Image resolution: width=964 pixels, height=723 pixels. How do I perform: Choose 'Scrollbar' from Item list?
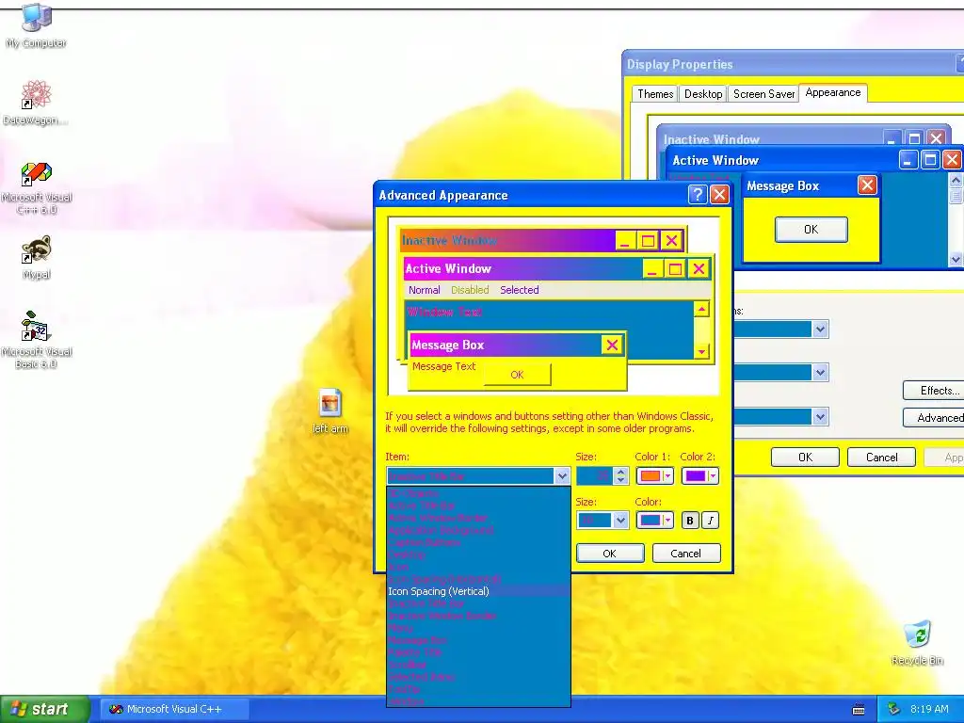(x=478, y=665)
